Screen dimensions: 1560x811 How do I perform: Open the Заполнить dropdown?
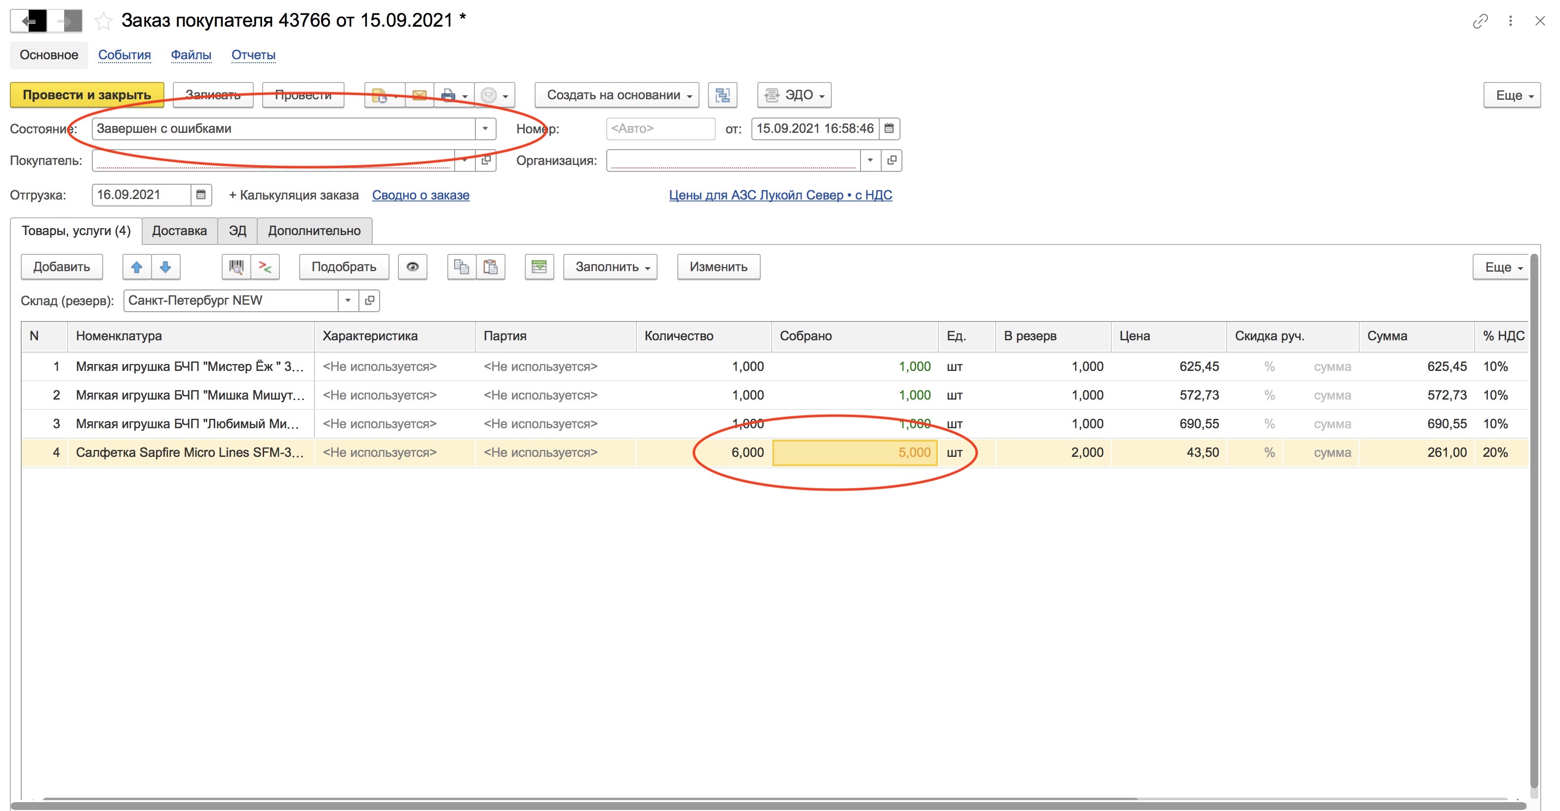point(610,267)
